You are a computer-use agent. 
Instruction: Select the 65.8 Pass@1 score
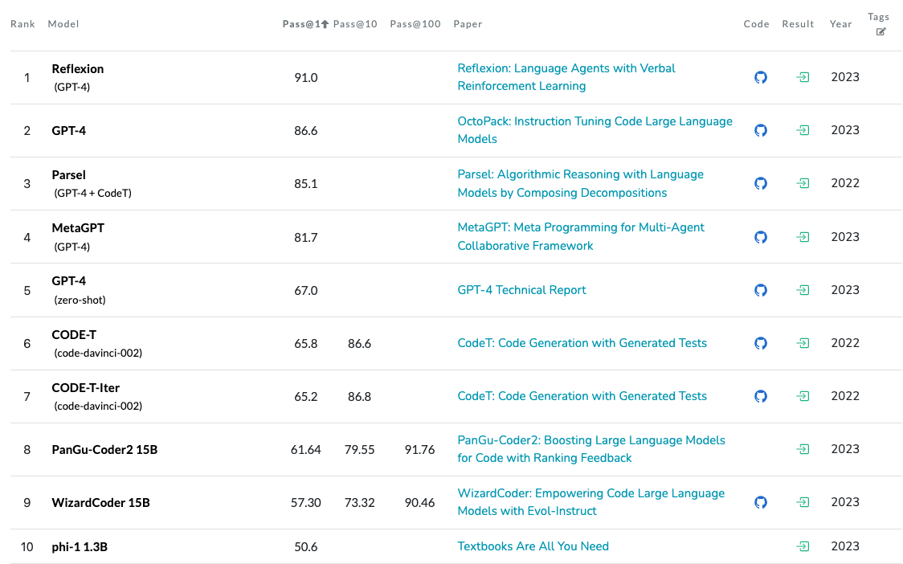306,343
